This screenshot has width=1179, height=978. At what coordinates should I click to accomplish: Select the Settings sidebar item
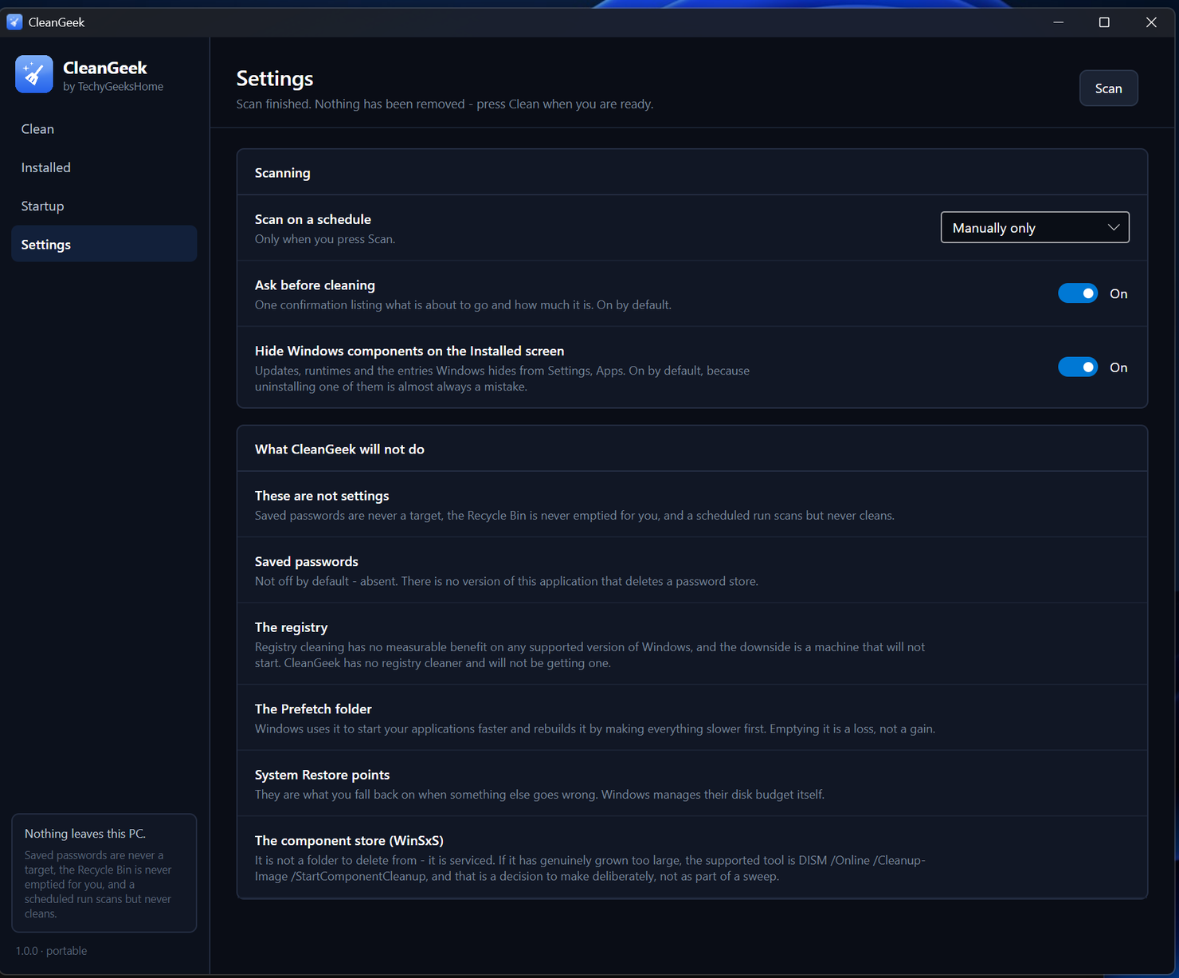pyautogui.click(x=104, y=244)
